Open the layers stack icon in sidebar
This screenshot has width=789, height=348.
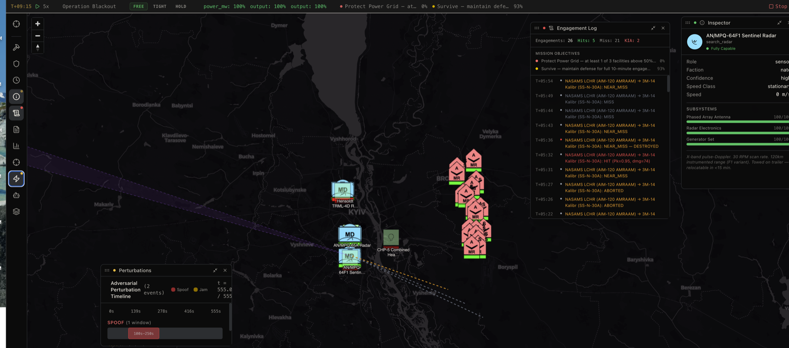tap(16, 212)
